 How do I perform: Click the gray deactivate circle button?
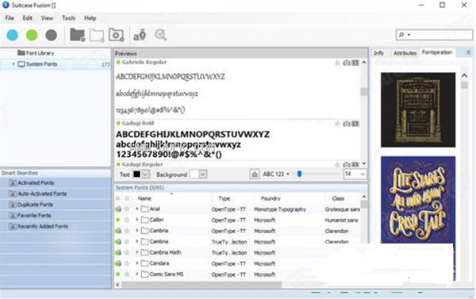coord(52,35)
